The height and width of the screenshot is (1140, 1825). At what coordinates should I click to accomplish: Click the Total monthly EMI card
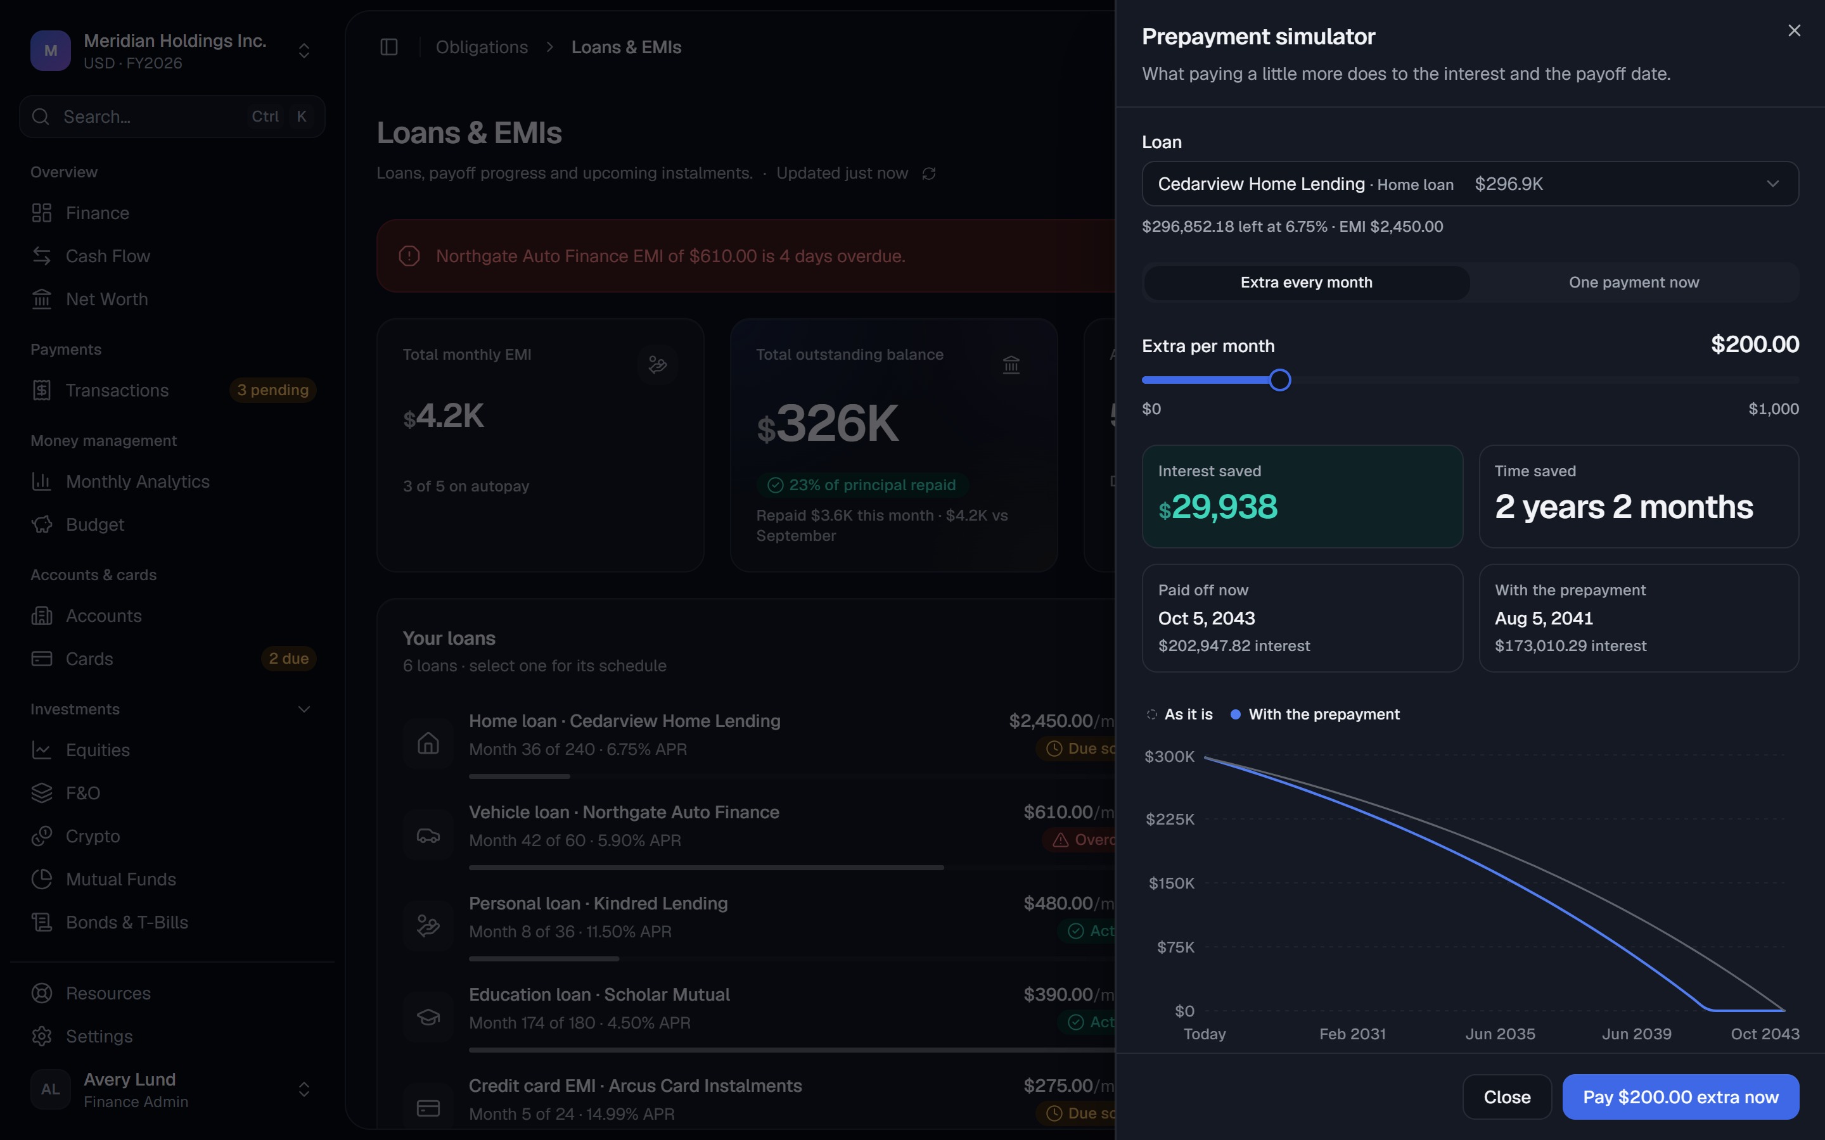click(x=540, y=445)
